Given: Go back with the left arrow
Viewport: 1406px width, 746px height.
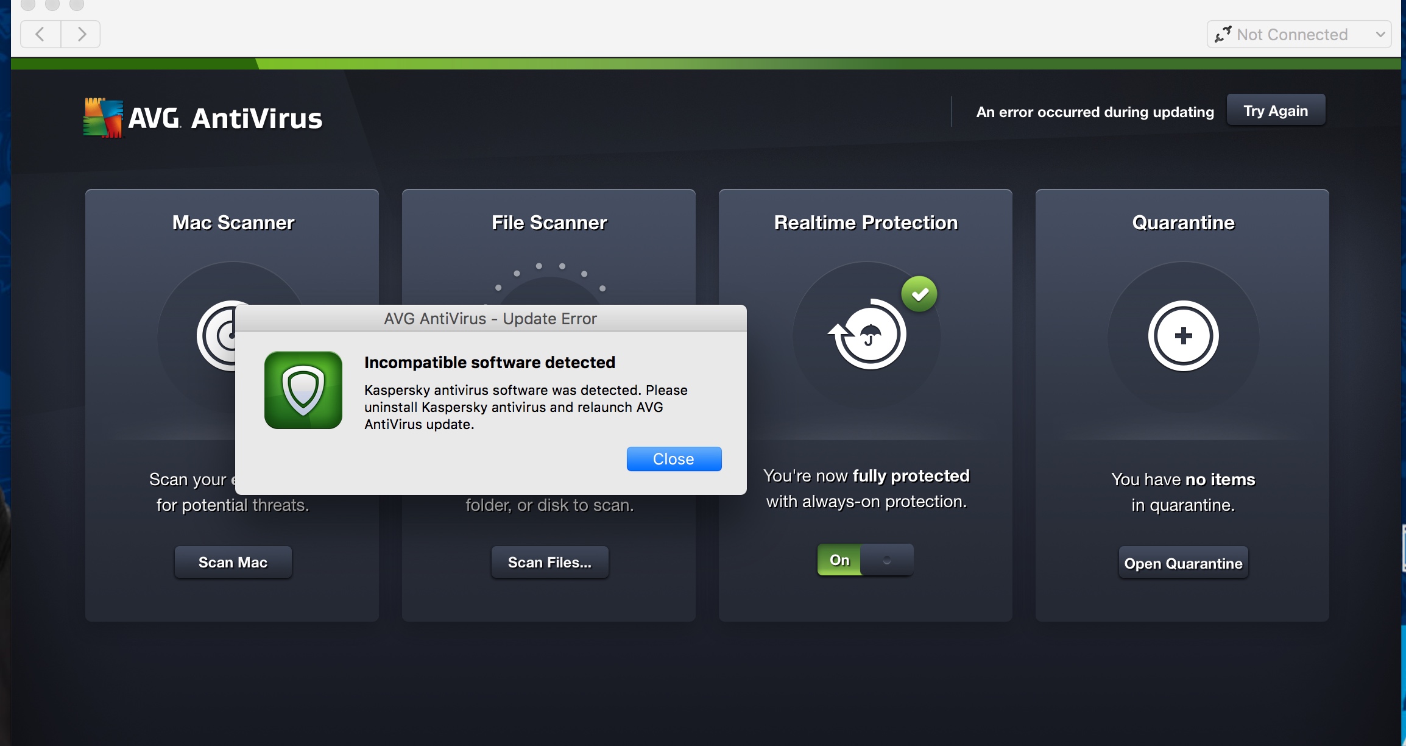Looking at the screenshot, I should pos(40,34).
